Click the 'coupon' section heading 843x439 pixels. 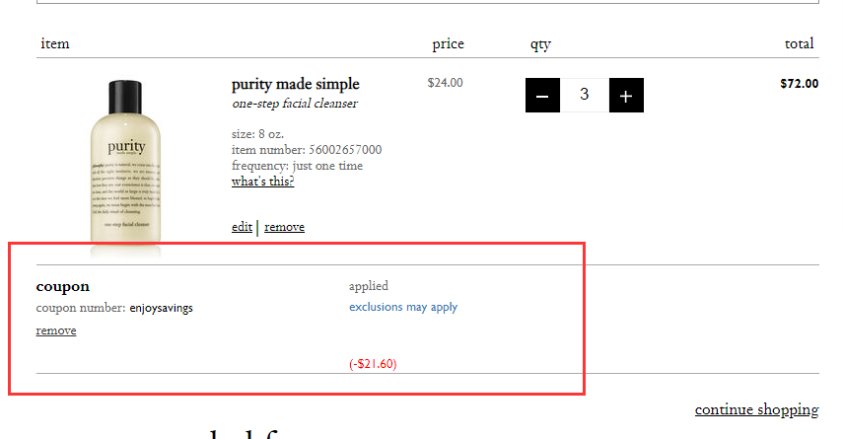[x=62, y=287]
